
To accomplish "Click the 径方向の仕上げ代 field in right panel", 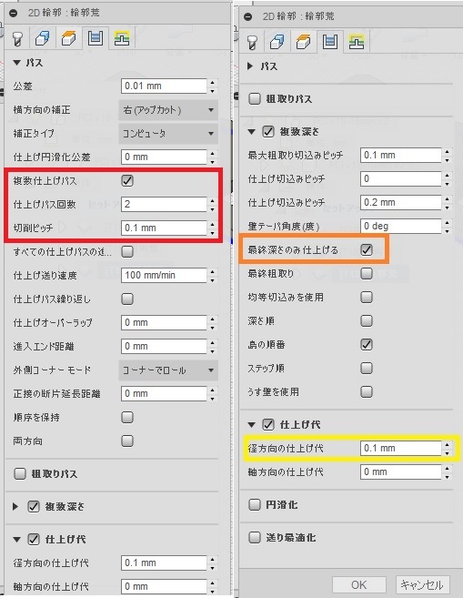I will tap(400, 448).
